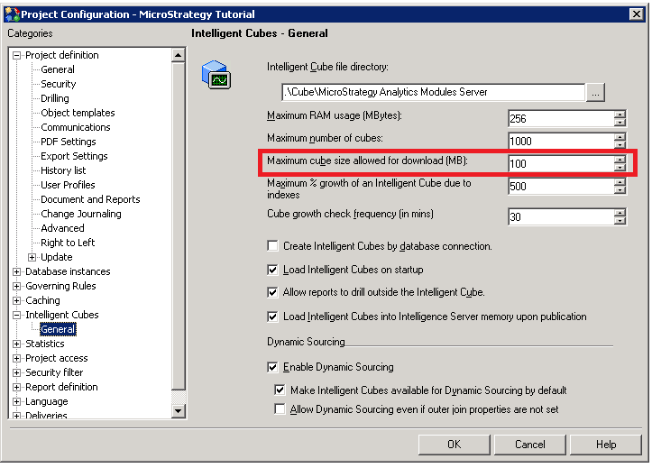This screenshot has height=468, width=652.
Task: Select Document and Reports category
Action: pos(90,199)
